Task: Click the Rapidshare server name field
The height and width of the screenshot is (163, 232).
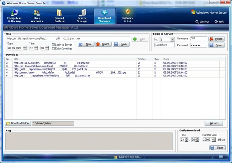Action: pyautogui.click(x=164, y=45)
